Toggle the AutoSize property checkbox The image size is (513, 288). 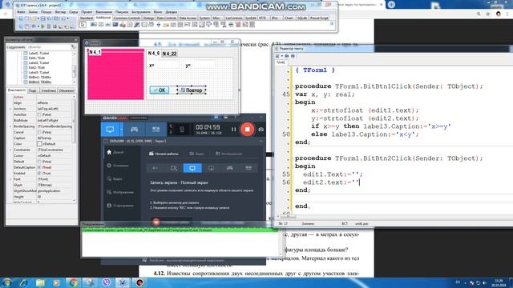coord(39,114)
